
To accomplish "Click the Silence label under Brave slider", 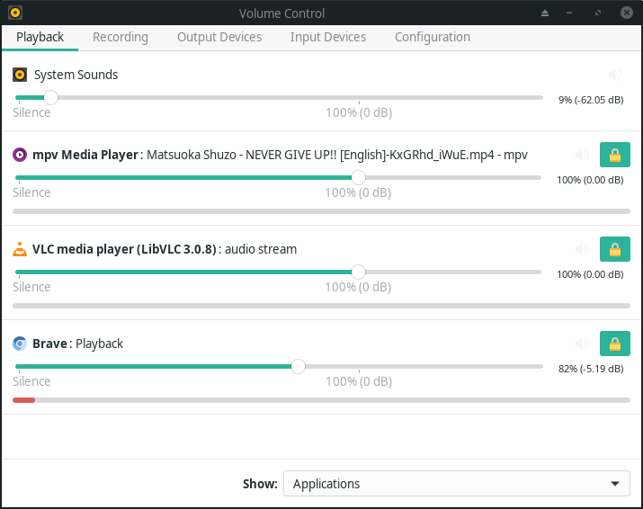I will 31,381.
